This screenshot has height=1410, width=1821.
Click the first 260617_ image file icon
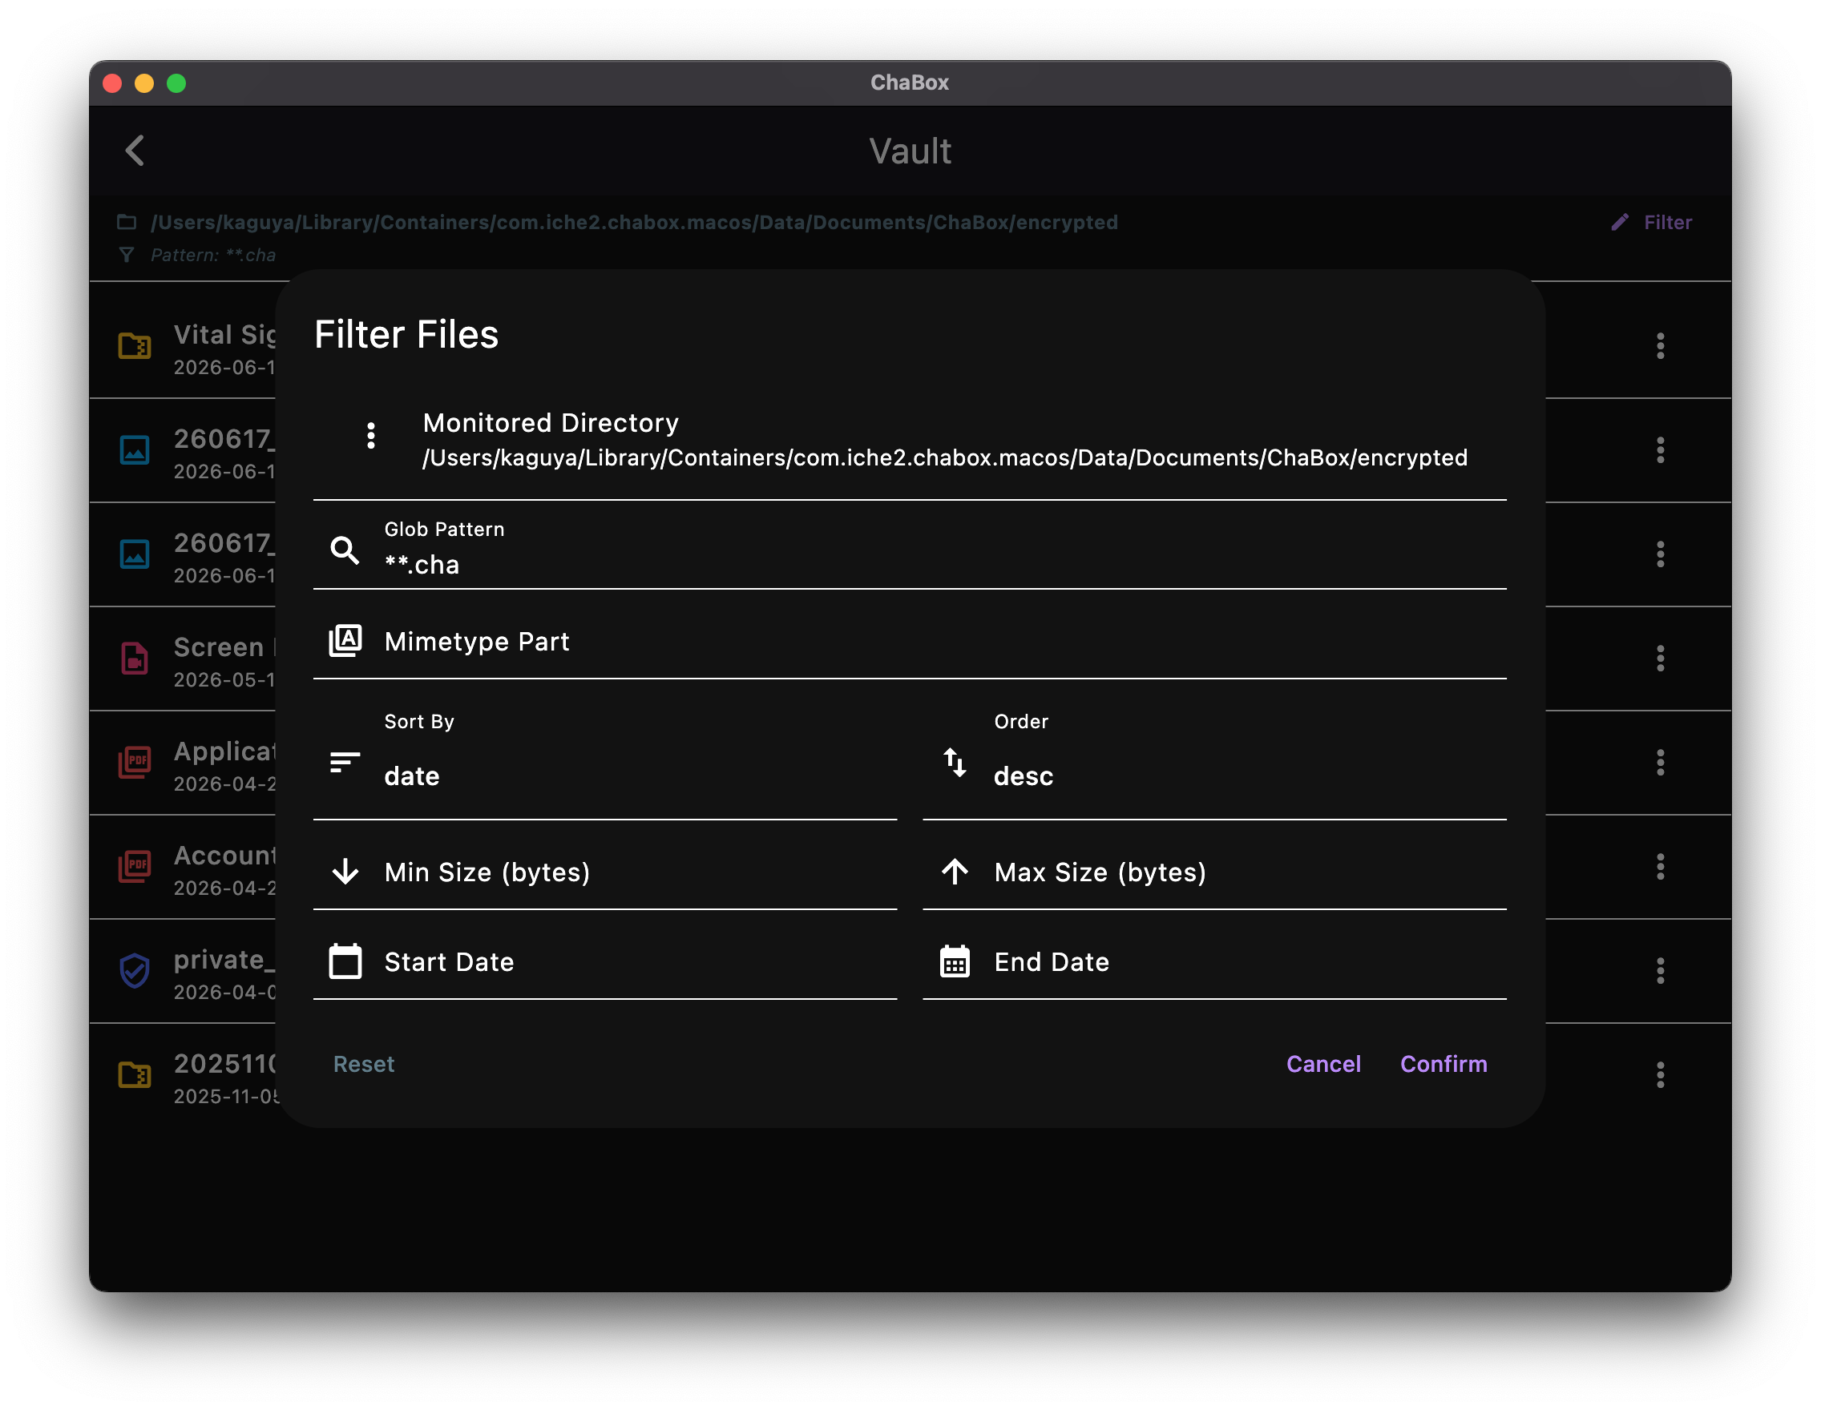tap(134, 450)
